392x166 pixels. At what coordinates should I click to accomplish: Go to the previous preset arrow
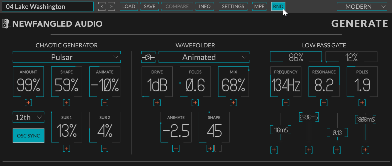(x=102, y=7)
